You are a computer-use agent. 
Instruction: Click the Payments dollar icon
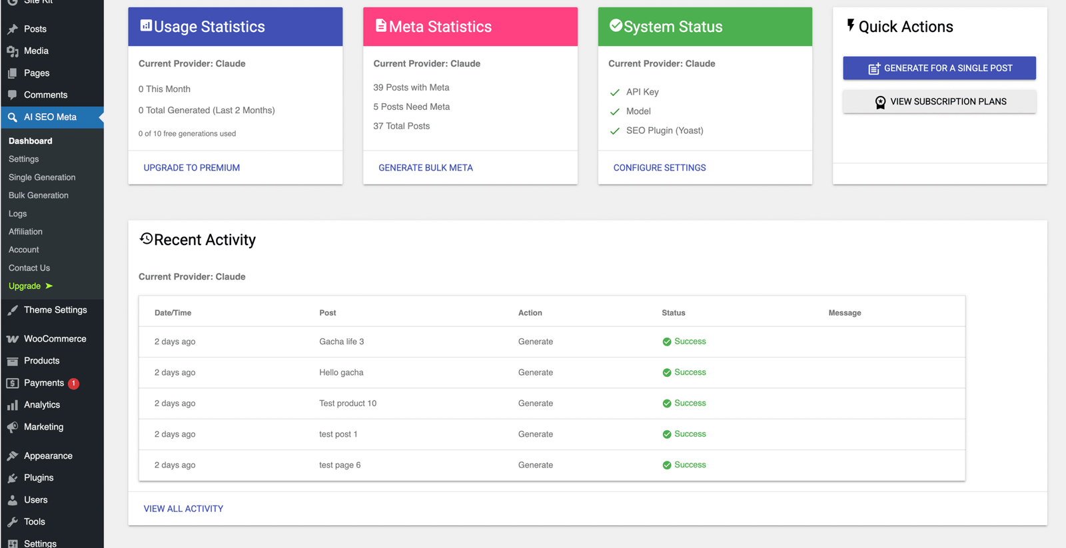coord(13,384)
